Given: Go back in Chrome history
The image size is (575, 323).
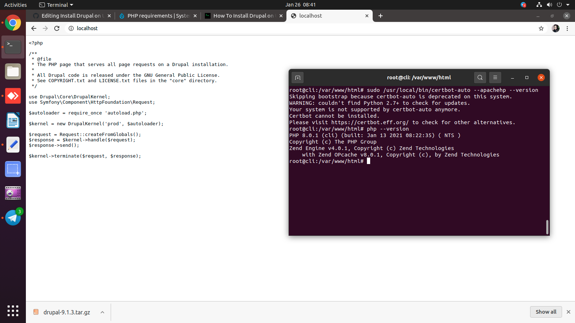Looking at the screenshot, I should click(x=34, y=28).
